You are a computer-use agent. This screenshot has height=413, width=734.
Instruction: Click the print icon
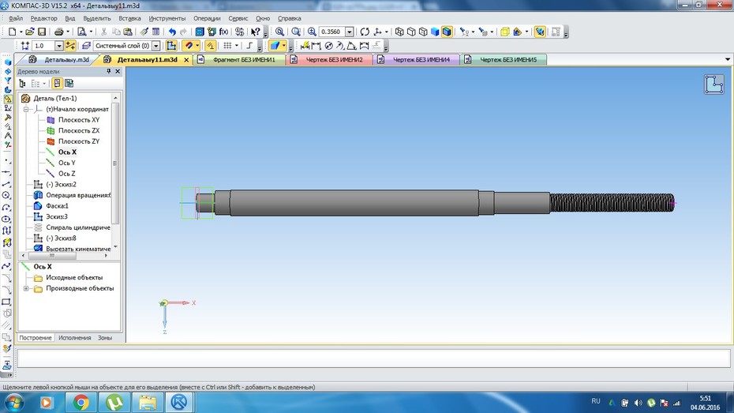point(58,32)
